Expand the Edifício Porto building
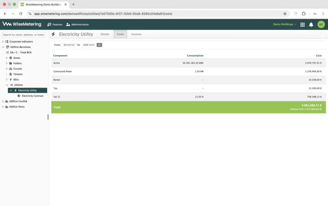This screenshot has width=328, height=206. pos(3,107)
